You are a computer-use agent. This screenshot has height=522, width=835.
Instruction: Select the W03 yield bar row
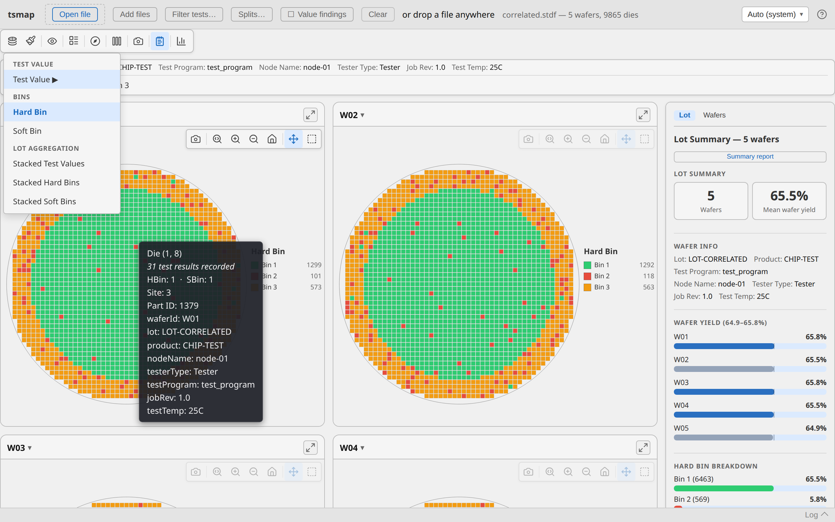click(750, 387)
